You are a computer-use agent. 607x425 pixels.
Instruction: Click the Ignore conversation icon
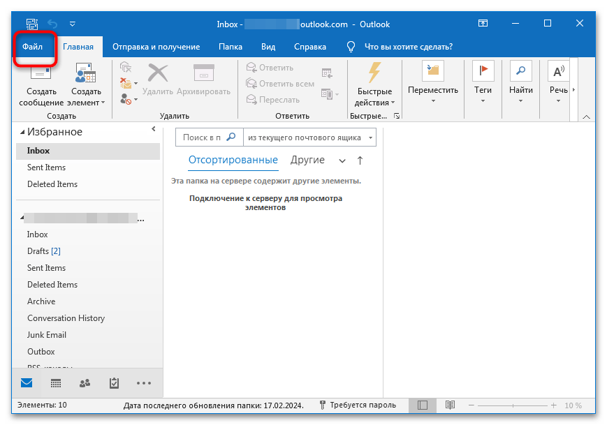coord(126,67)
